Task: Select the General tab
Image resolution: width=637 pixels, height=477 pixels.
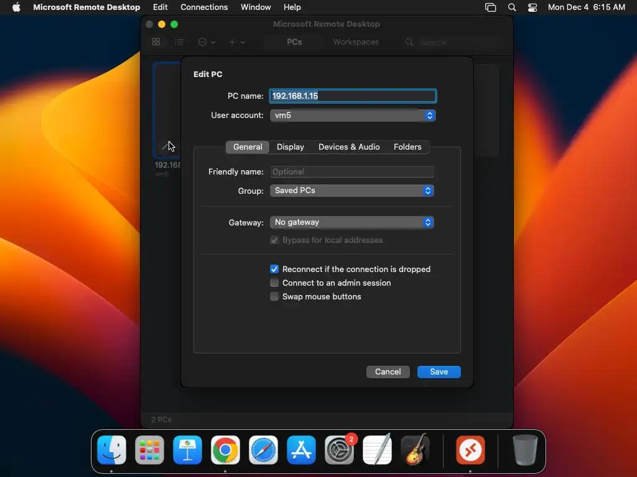Action: [x=248, y=147]
